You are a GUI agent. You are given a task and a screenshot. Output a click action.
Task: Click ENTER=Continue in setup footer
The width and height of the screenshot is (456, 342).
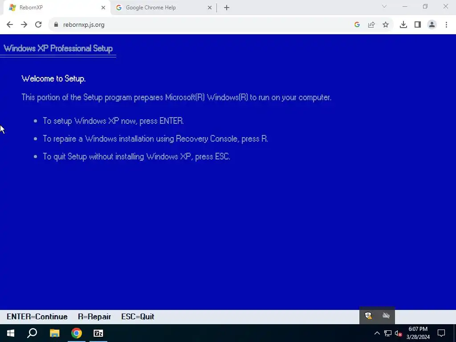click(37, 317)
